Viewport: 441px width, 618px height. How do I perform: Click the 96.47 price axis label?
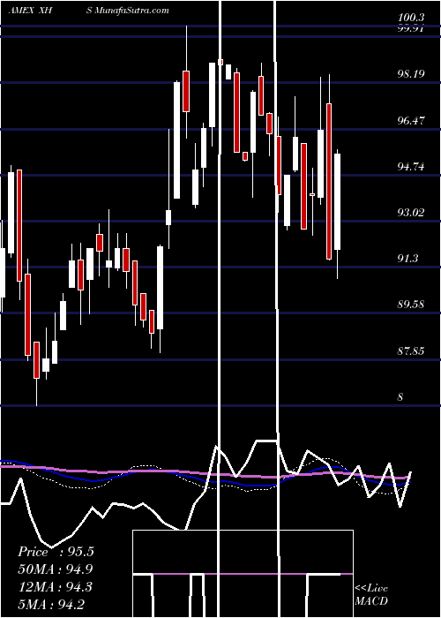coord(411,121)
